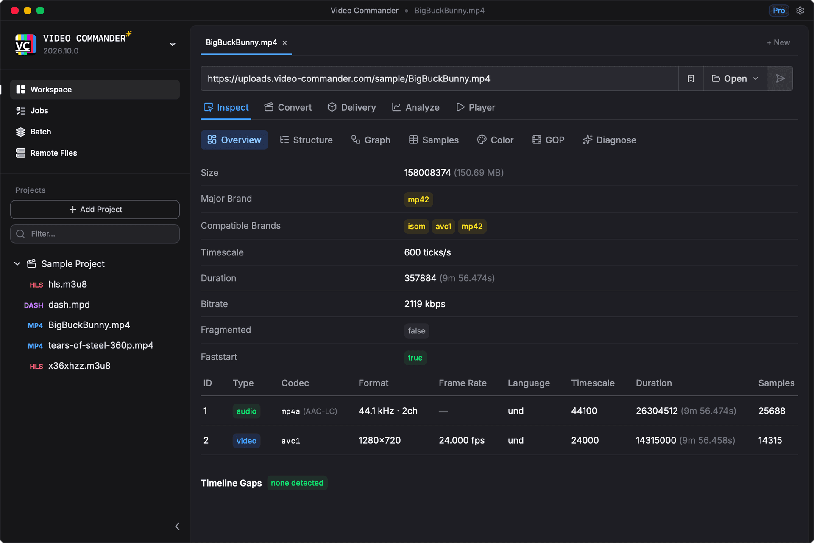Click the Codec column header
This screenshot has height=543, width=814.
[295, 383]
